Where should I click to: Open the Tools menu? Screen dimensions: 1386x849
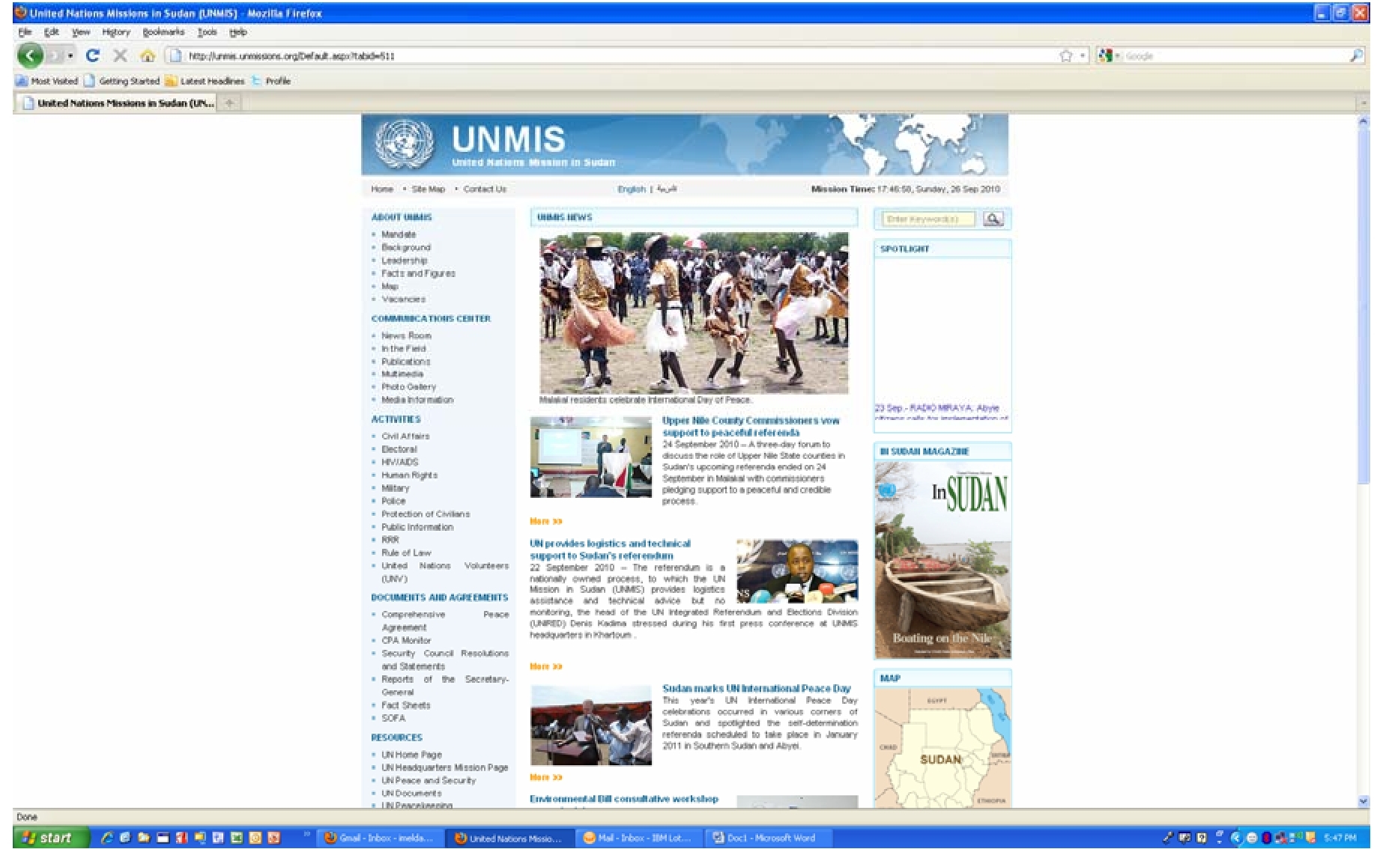tap(207, 32)
